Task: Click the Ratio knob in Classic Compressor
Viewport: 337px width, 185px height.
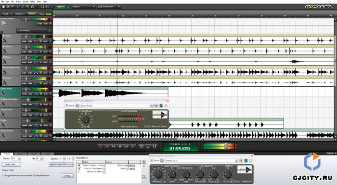Action: click(172, 174)
